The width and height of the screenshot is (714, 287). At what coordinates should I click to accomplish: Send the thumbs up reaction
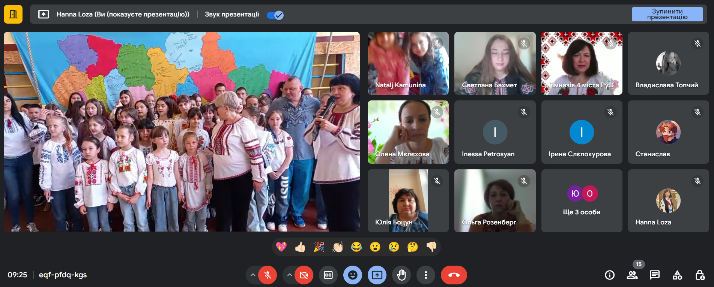[300, 247]
